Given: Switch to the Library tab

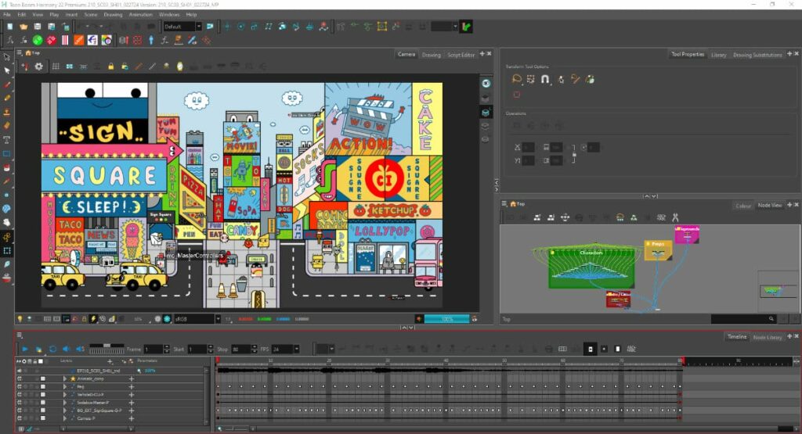Looking at the screenshot, I should [x=719, y=55].
